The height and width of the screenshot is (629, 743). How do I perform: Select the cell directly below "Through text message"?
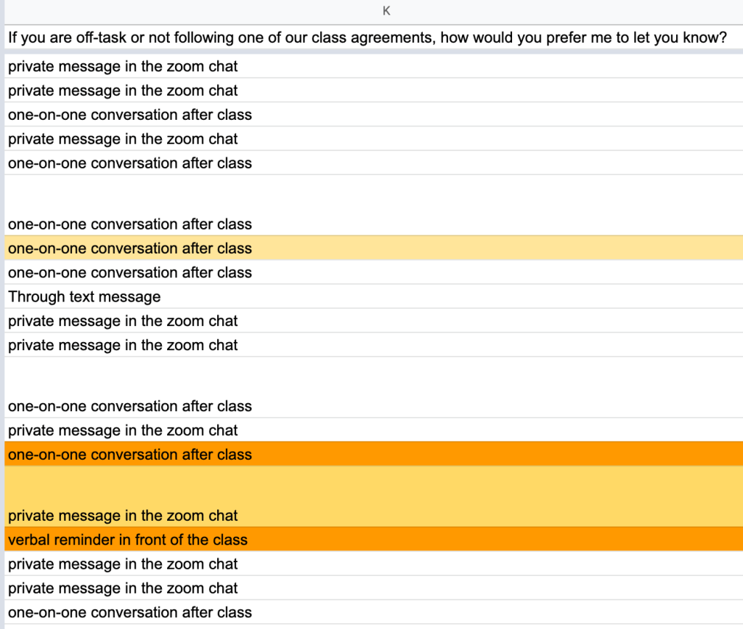click(x=123, y=321)
